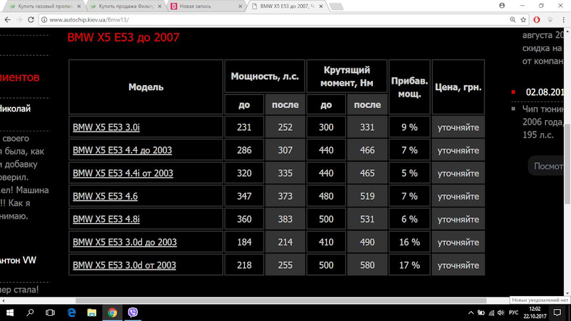This screenshot has width=571, height=321.
Task: Open link BMW X5 E53 4.4i от 2003
Action: (x=123, y=173)
